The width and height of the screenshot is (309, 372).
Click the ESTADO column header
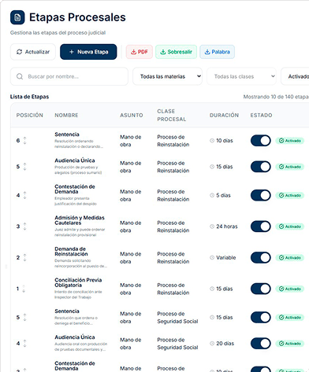click(261, 115)
